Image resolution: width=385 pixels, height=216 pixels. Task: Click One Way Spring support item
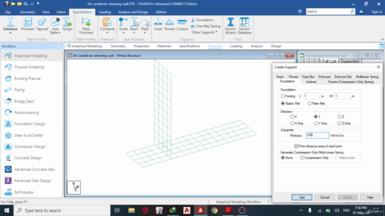coord(206,26)
